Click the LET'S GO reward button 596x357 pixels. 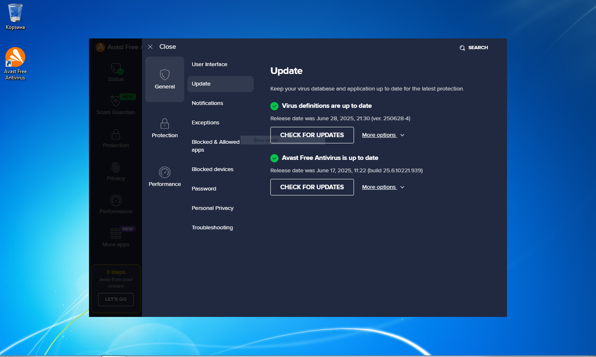coord(116,300)
